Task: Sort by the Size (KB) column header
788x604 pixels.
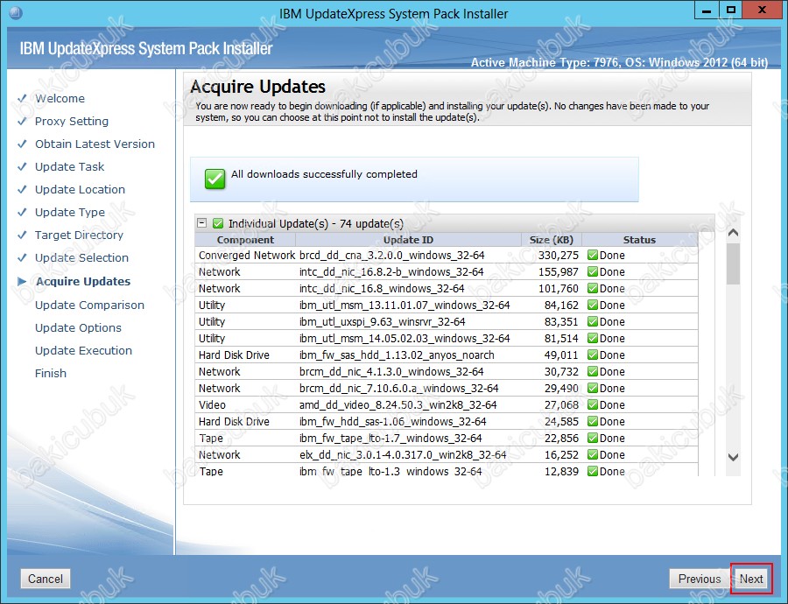Action: tap(552, 240)
